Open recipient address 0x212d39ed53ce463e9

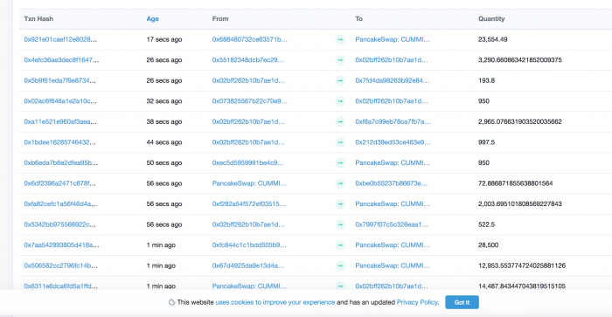pyautogui.click(x=393, y=142)
